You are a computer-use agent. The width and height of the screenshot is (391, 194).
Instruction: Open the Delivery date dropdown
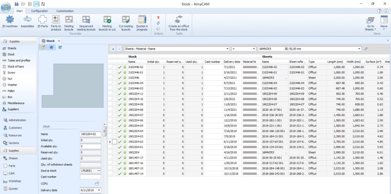click(x=99, y=190)
